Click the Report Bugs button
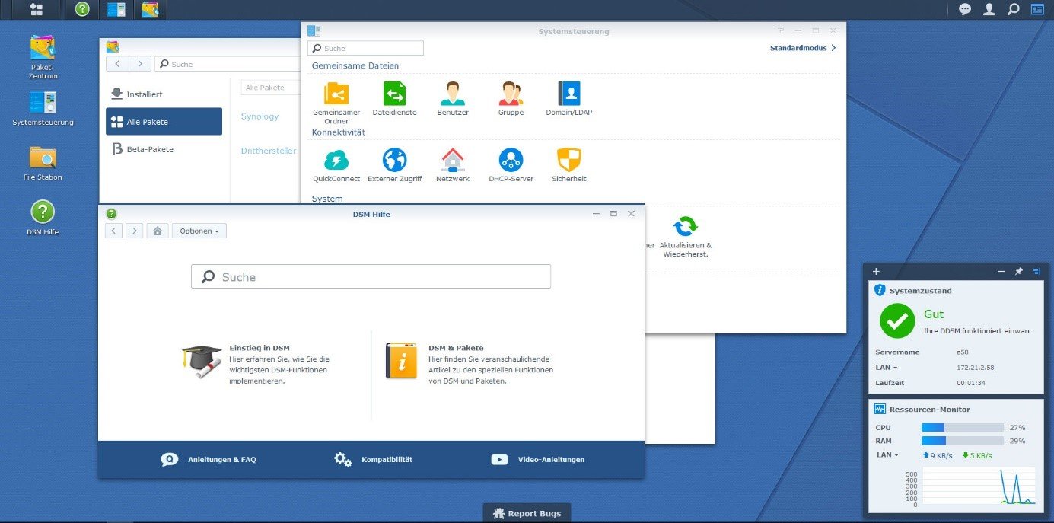This screenshot has height=523, width=1054. pyautogui.click(x=527, y=513)
